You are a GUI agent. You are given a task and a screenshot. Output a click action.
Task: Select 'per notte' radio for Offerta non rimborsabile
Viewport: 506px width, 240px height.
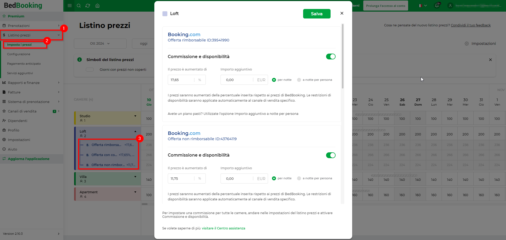tap(274, 178)
